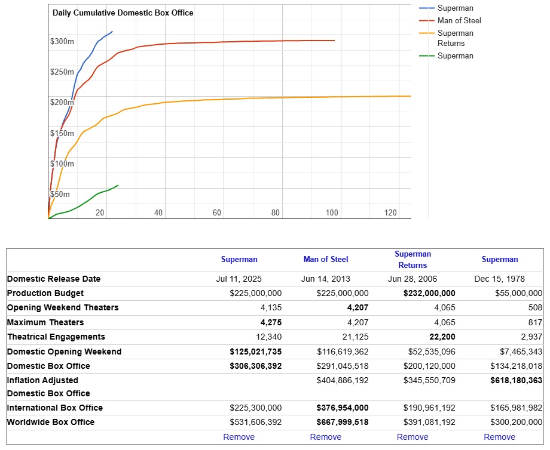This screenshot has height=450, width=550.
Task: Remove the Superman Returns column
Action: pyautogui.click(x=412, y=437)
